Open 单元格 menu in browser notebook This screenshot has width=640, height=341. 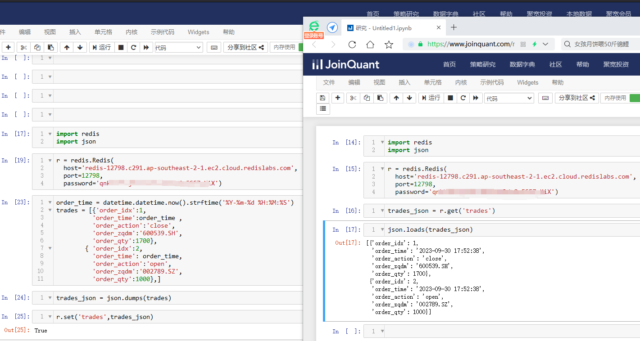tap(433, 82)
